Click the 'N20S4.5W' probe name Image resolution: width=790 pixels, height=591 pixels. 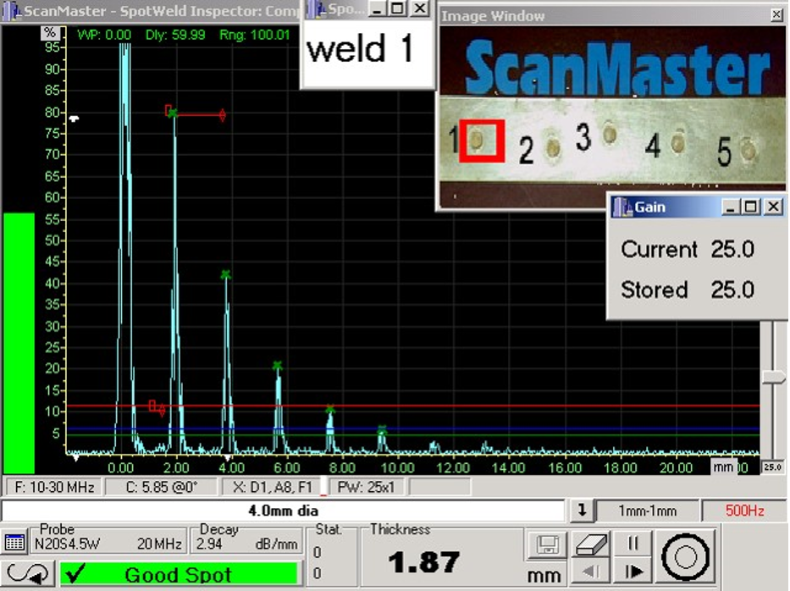point(67,544)
